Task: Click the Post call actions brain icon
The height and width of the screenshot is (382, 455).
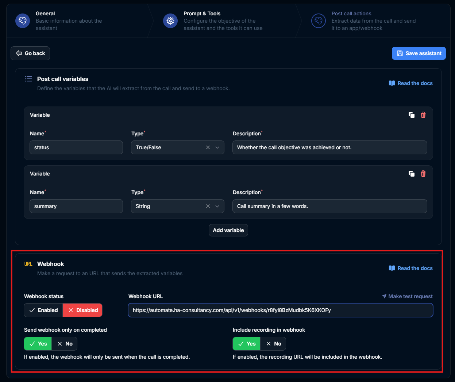Action: tap(318, 21)
